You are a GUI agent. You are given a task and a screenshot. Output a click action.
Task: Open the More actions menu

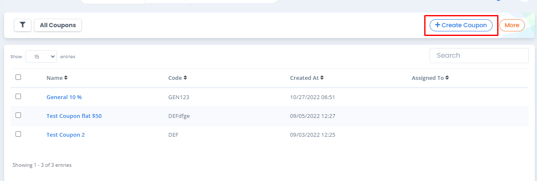point(512,25)
